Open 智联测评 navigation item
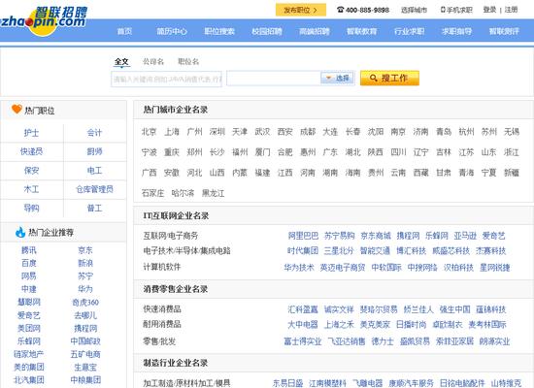Image resolution: width=534 pixels, height=388 pixels. coord(504,31)
